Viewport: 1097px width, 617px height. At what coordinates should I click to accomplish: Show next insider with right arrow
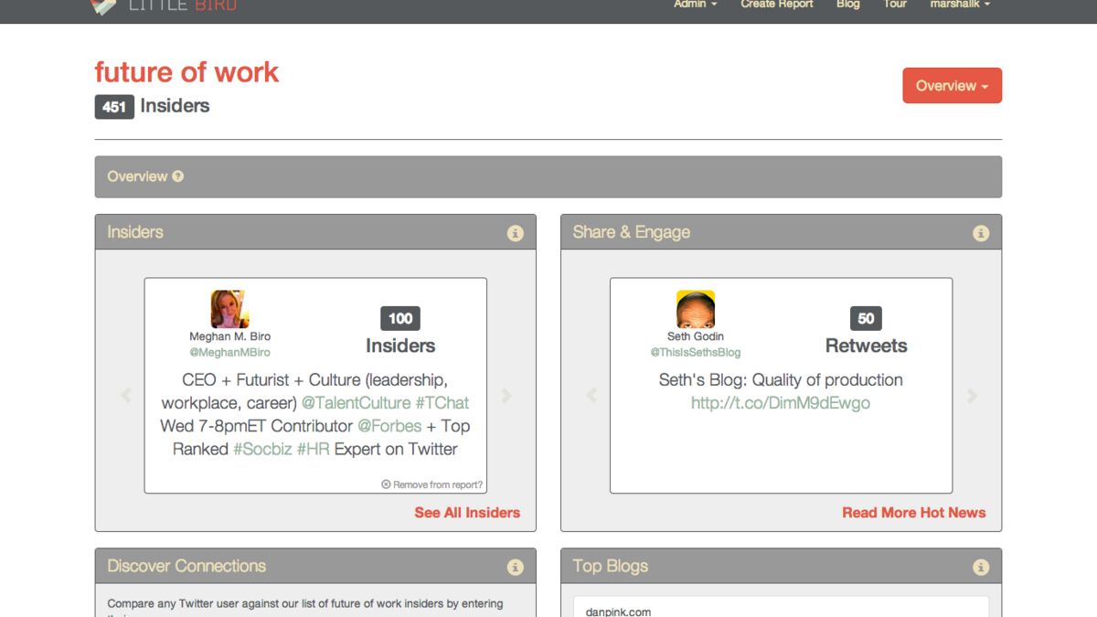[x=506, y=396]
